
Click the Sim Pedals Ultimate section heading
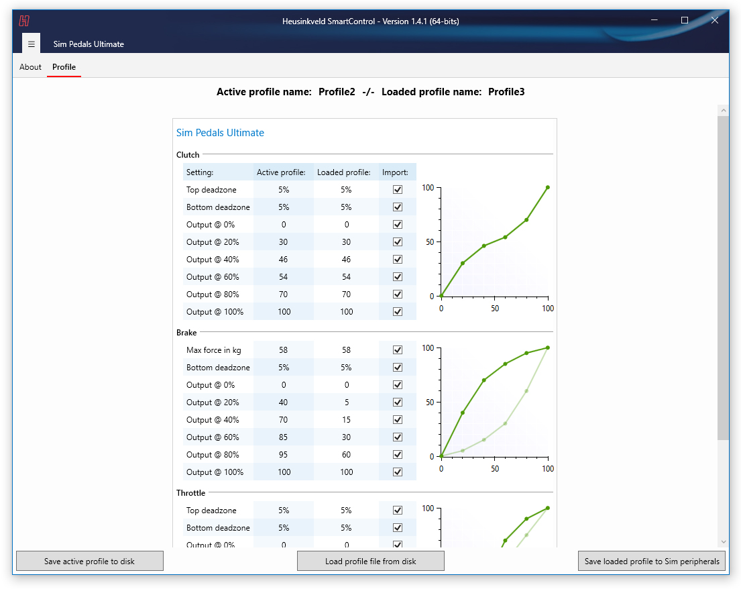tap(220, 133)
